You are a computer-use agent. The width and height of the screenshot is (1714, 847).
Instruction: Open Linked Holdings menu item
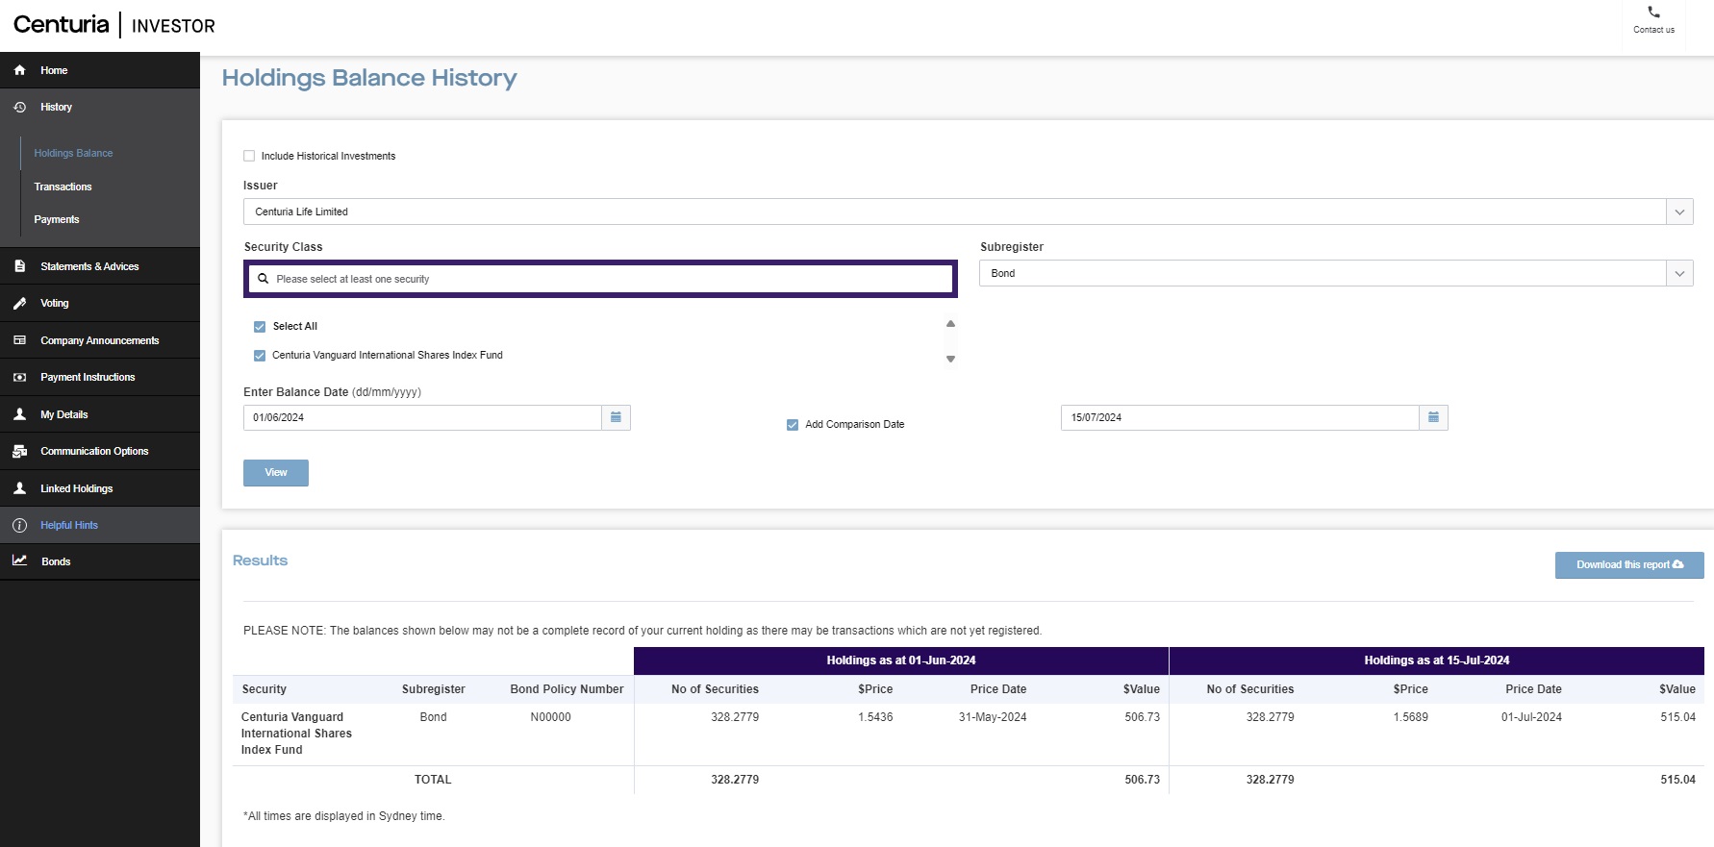100,488
